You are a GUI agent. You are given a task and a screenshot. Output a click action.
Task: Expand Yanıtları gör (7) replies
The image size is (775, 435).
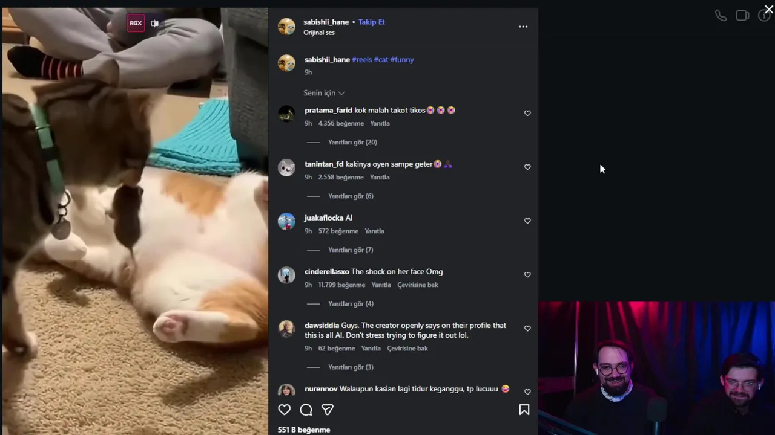(x=351, y=250)
